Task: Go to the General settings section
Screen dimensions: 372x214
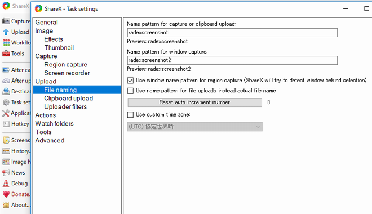Action: pos(46,23)
